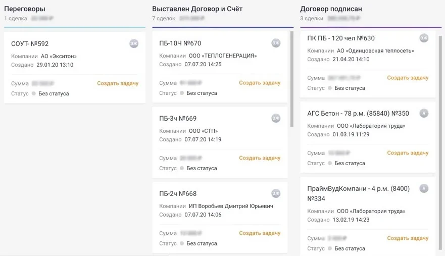
Task: Click the avatar badge on ПК ПБ №630 card
Action: pos(424,38)
